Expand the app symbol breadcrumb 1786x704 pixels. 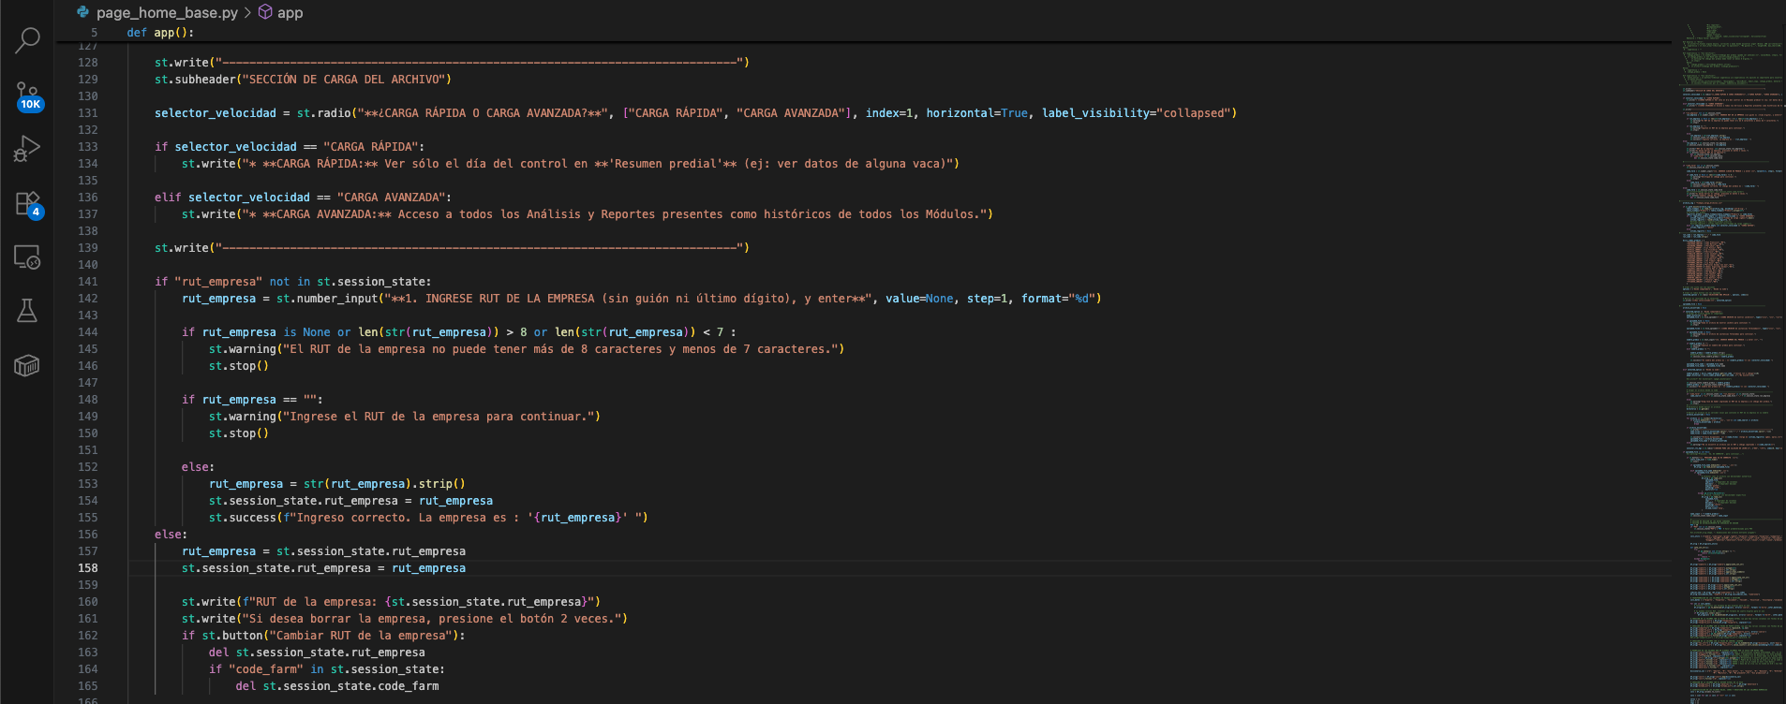tap(290, 12)
